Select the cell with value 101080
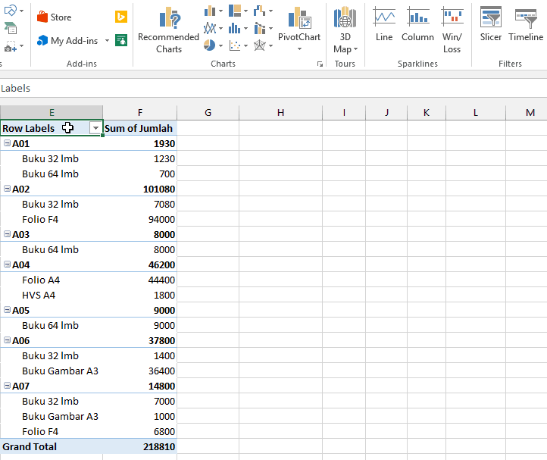 140,189
